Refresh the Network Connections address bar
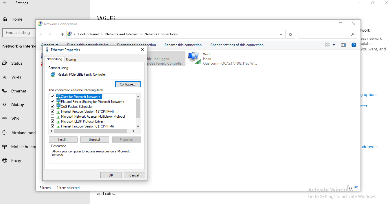Image resolution: width=388 pixels, height=204 pixels. coord(290,34)
